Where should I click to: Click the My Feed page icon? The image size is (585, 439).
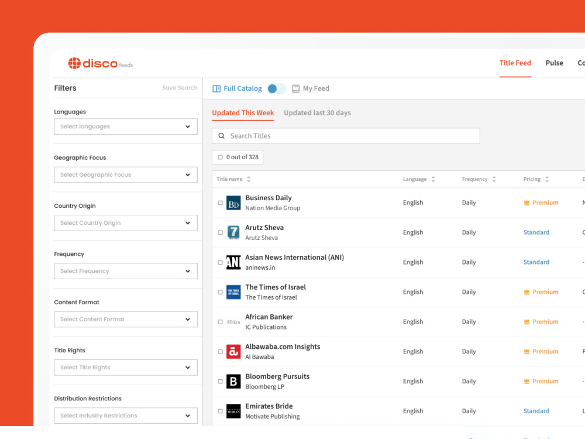[x=296, y=88]
